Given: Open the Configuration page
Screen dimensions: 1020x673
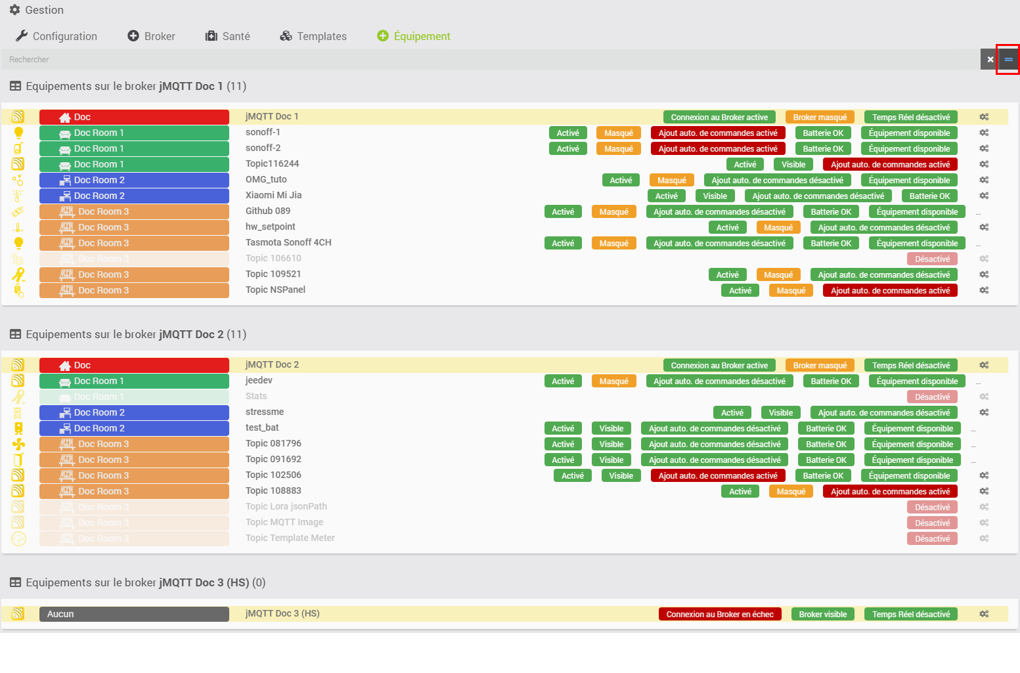Looking at the screenshot, I should pos(56,36).
